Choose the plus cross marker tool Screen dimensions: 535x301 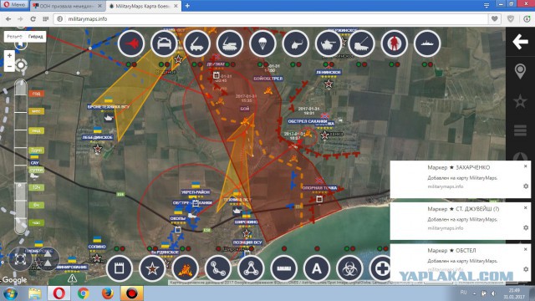pyautogui.click(x=381, y=268)
